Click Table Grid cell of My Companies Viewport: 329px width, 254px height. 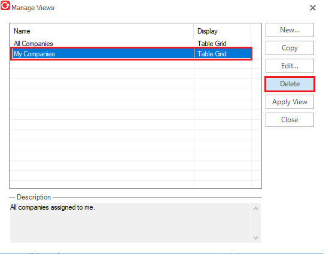(212, 54)
